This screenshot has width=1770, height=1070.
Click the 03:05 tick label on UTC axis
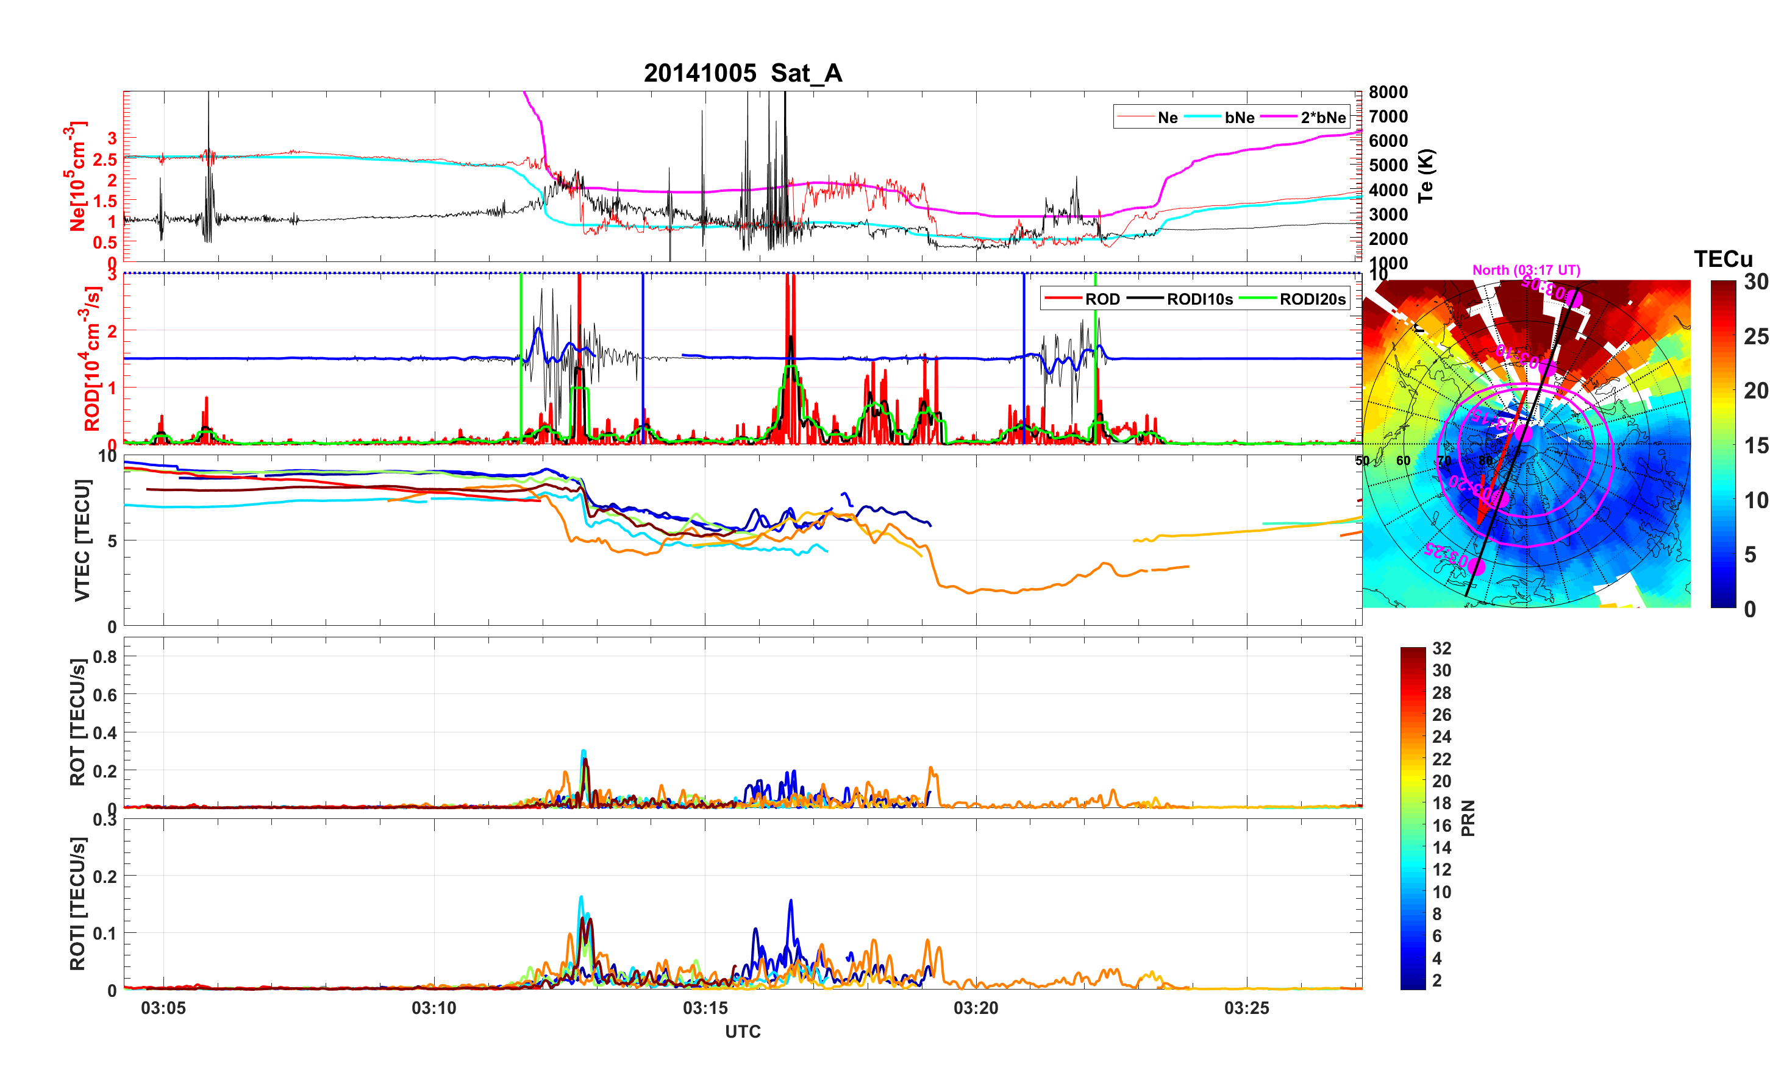[163, 1008]
